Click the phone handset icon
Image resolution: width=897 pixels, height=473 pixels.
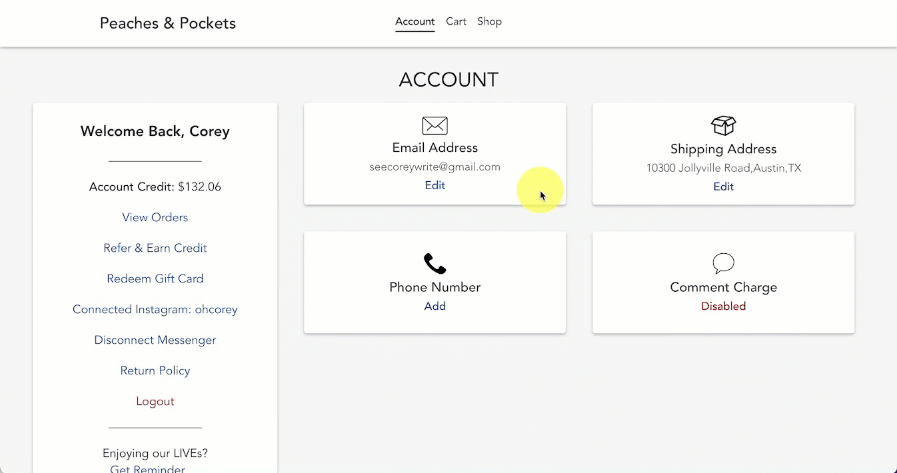pyautogui.click(x=435, y=264)
